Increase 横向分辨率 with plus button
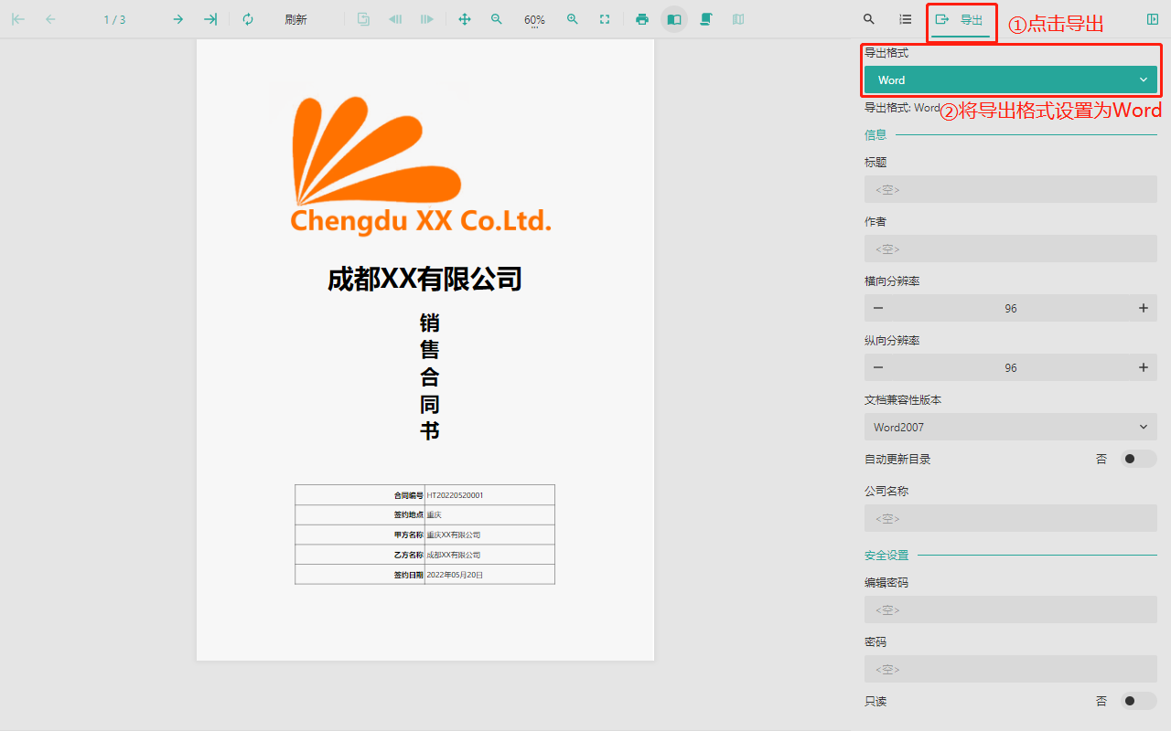Viewport: 1171px width, 731px height. 1143,308
